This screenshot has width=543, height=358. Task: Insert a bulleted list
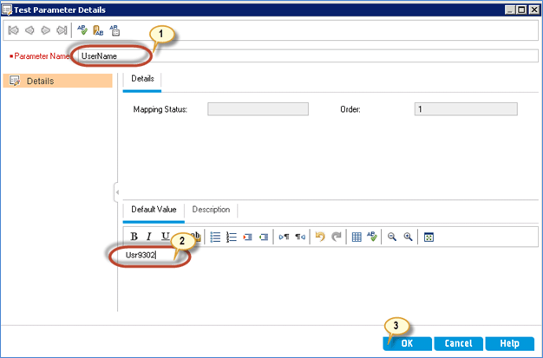[x=216, y=237]
